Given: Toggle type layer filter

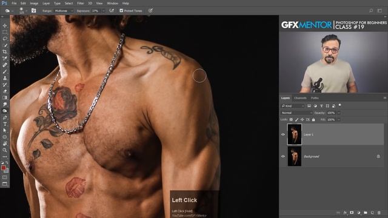Looking at the screenshot, I should [321, 106].
